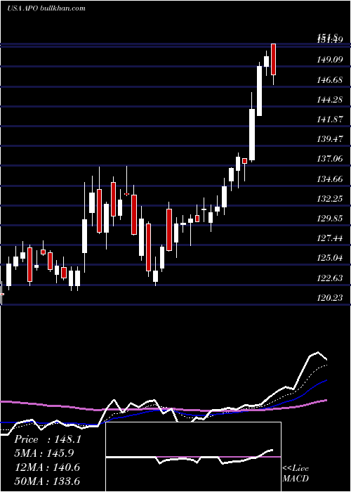Select the 144.28 price axis label
This screenshot has height=492, width=351.
pos(330,100)
